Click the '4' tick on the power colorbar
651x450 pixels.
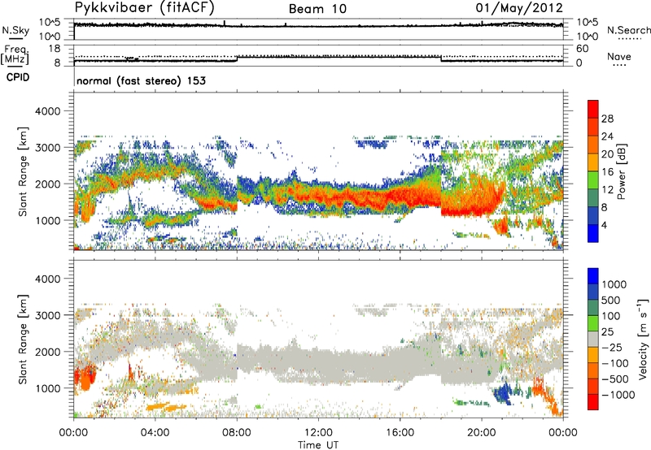pos(604,225)
